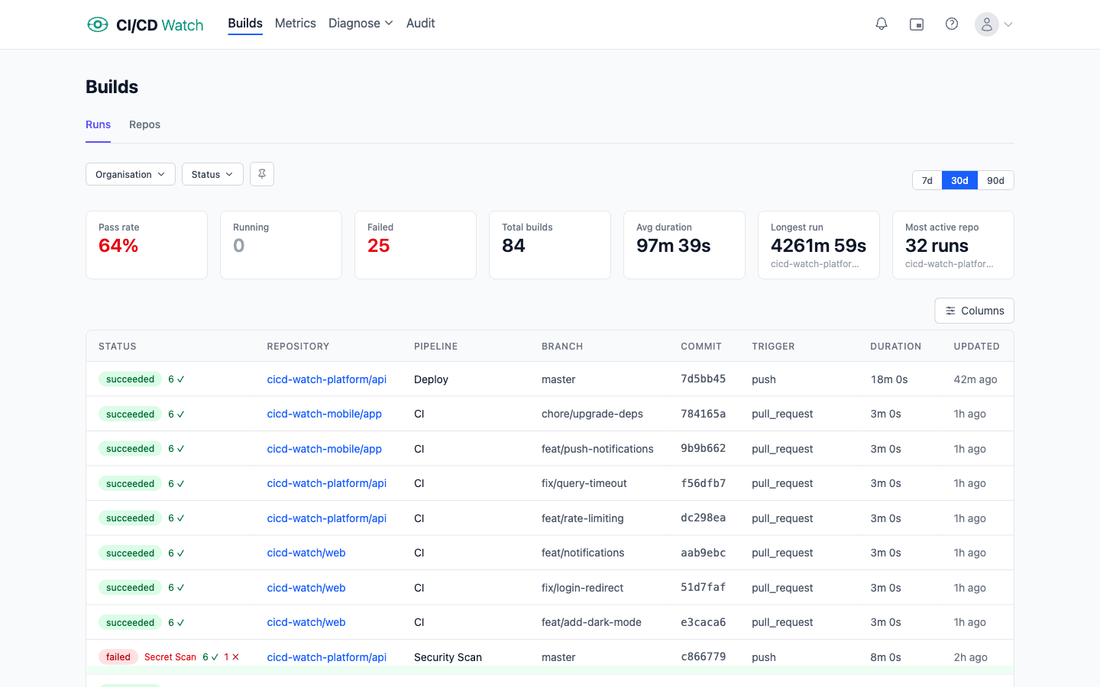
Task: Select the 90d time range
Action: click(995, 180)
